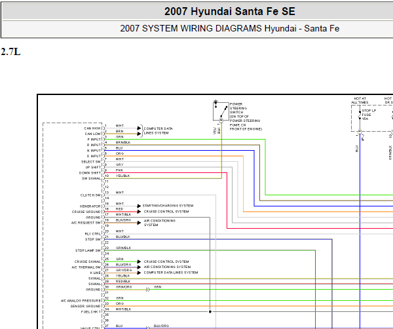
Task: Click the CRUISE SIGNAL label
Action: coord(88,261)
